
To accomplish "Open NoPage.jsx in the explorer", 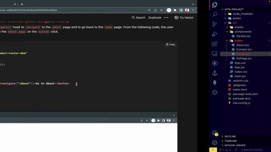I will click(x=244, y=59).
